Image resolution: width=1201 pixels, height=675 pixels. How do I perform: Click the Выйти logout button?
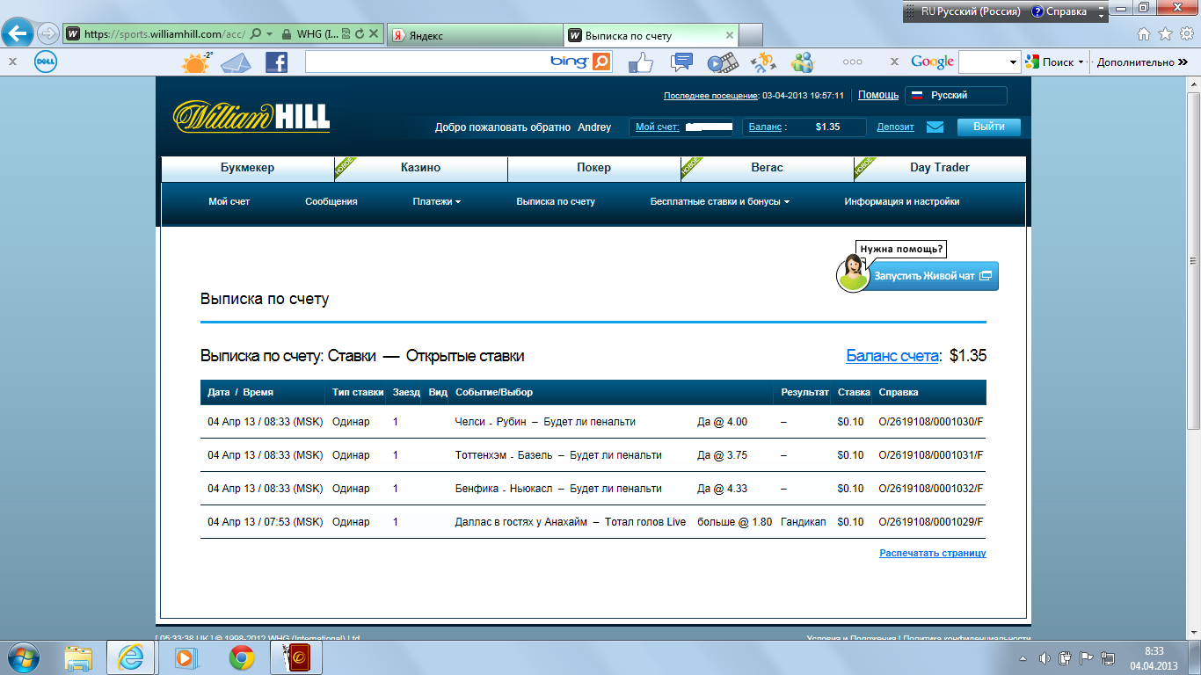989,127
